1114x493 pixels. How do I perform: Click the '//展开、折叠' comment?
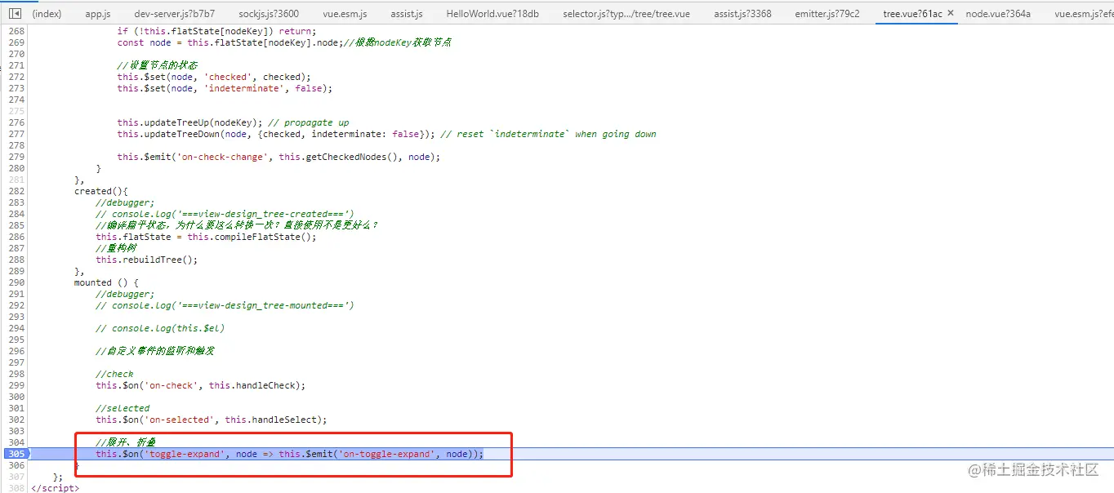click(x=126, y=442)
